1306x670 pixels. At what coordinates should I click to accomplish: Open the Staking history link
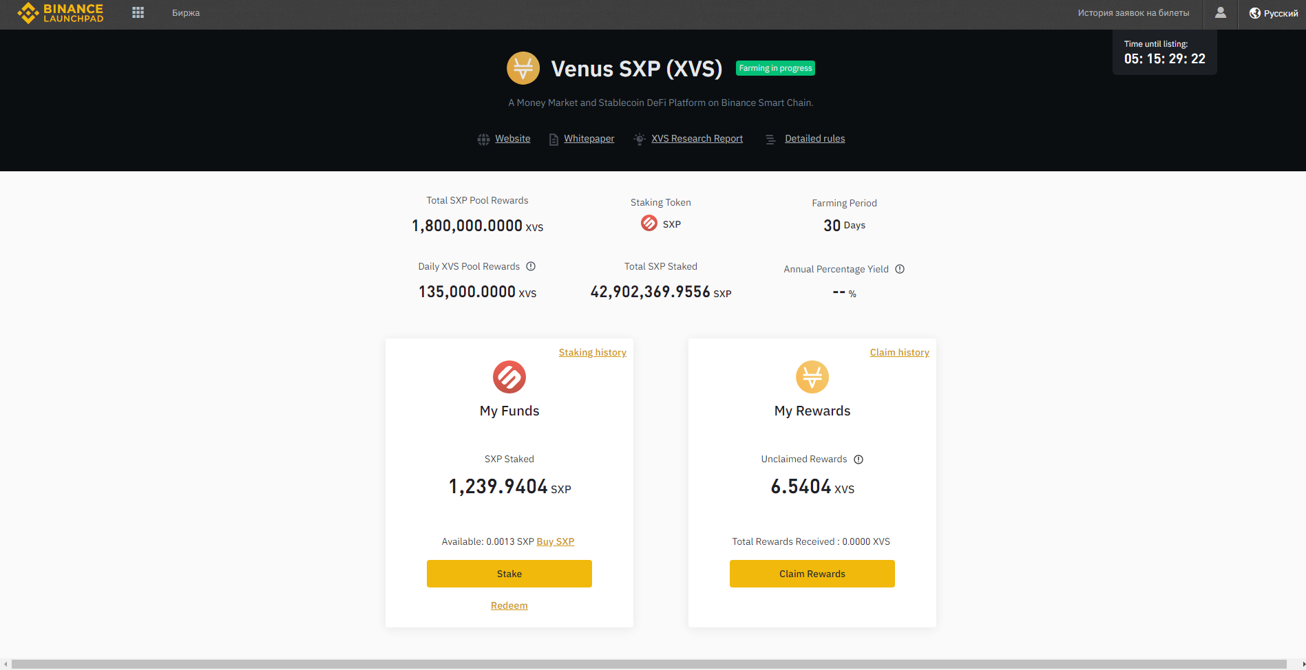tap(592, 353)
